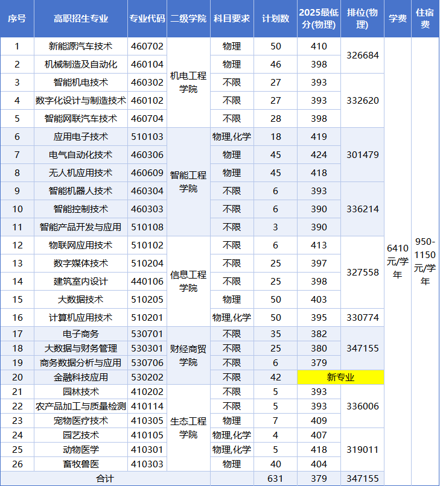Image resolution: width=440 pixels, height=486 pixels.
Task: Select the 园艺技术 cell
Action: [x=81, y=435]
